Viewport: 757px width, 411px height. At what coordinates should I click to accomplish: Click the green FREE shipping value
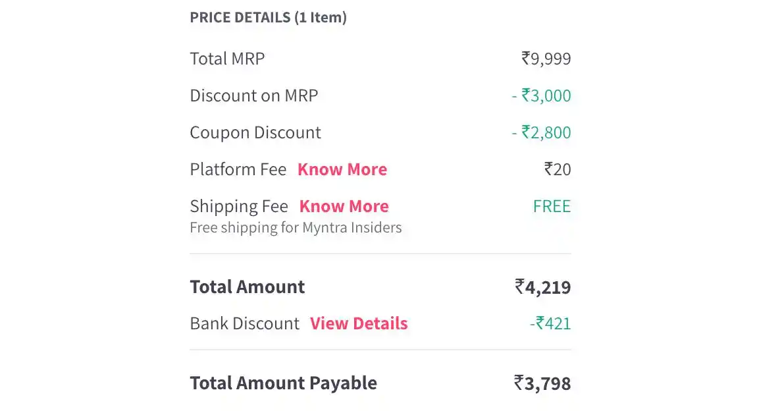pos(552,206)
